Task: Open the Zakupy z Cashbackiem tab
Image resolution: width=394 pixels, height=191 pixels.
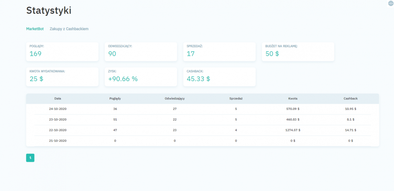Action: [x=69, y=29]
